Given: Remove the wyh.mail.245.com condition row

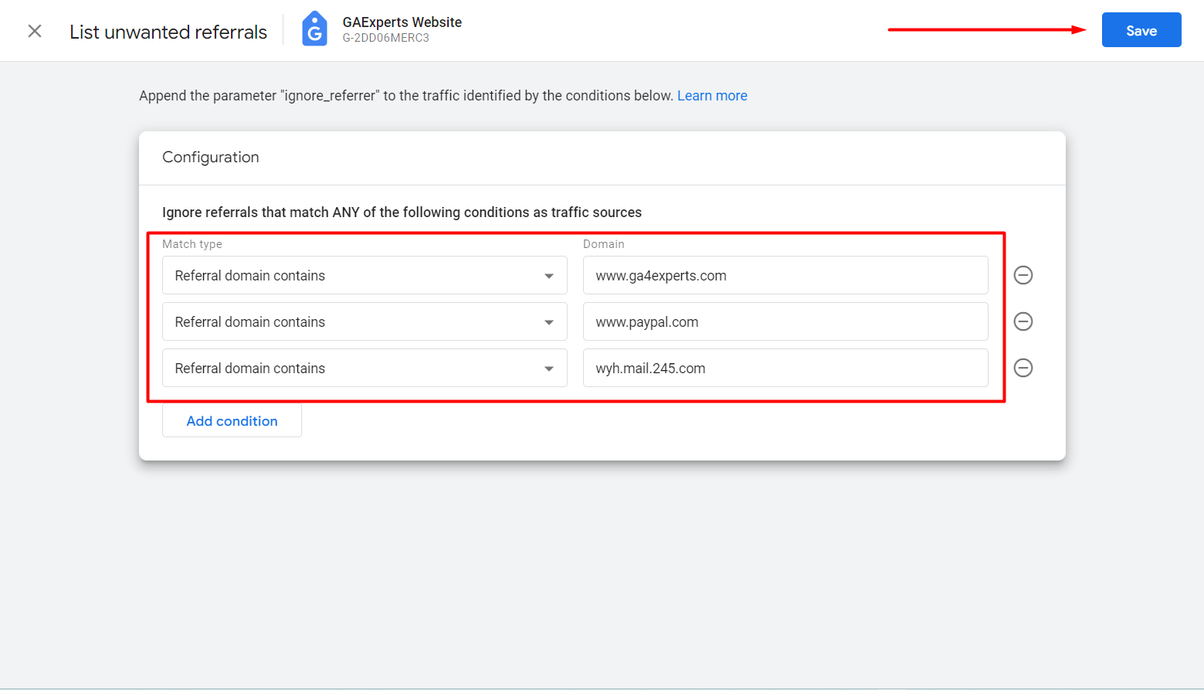Looking at the screenshot, I should click(x=1023, y=368).
